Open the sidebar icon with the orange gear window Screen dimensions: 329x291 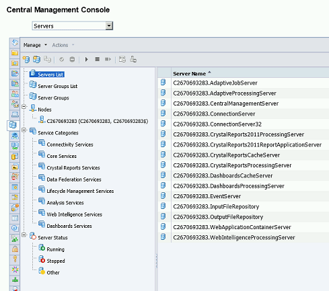15,187
